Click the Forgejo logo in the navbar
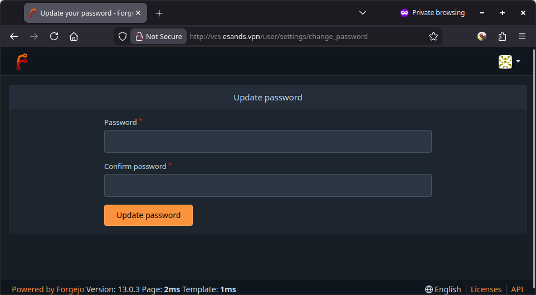The image size is (536, 295). [x=22, y=61]
